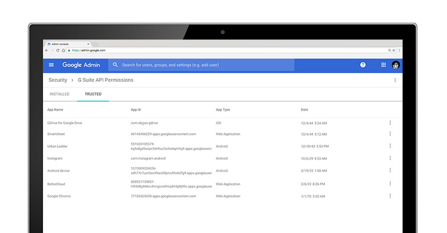
Task: Sort by the App Name column header
Action: tap(55, 109)
